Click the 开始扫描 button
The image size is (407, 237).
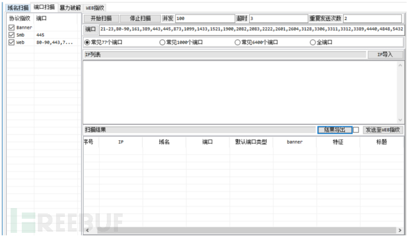(x=101, y=18)
